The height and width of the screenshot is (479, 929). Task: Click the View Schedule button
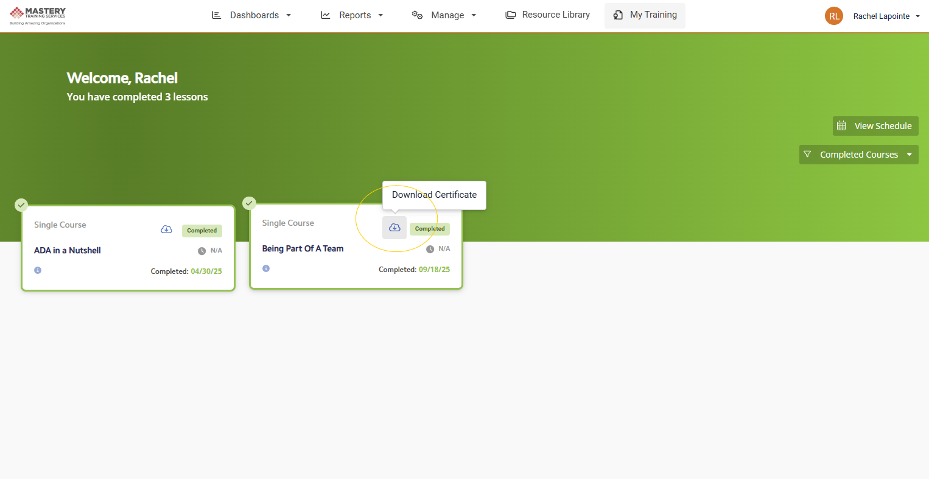(x=875, y=126)
